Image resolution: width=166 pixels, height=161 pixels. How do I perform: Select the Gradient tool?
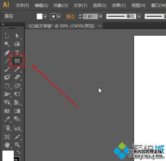(x=17, y=111)
